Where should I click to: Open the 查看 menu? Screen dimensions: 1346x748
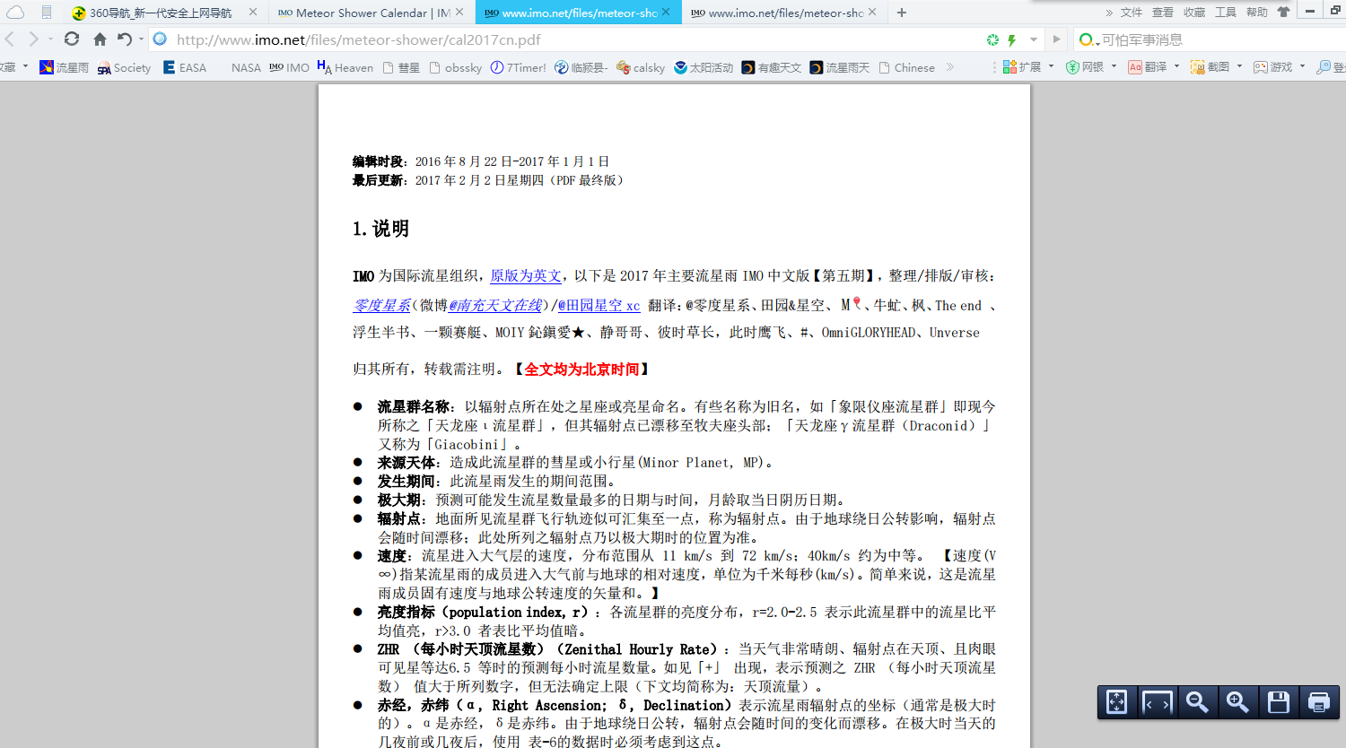pos(1163,13)
